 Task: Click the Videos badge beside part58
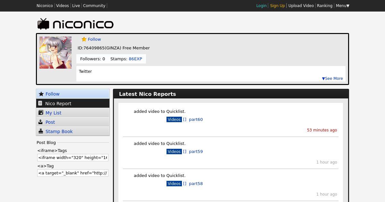[174, 184]
